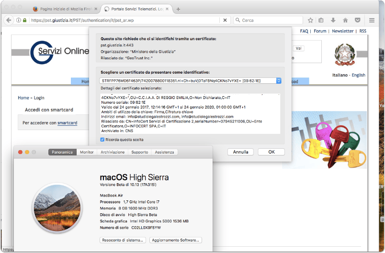Viewport: 385px width, 253px height.
Task: Click the Vai button on the page
Action: tap(299, 48)
